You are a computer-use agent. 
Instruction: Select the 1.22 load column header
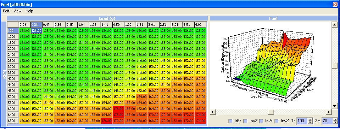(95, 25)
